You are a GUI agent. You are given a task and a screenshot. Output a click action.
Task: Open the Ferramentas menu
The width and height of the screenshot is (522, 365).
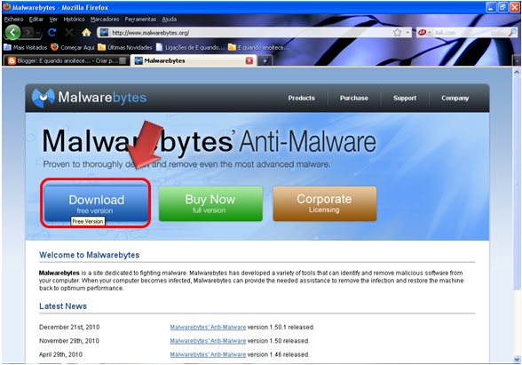(140, 20)
